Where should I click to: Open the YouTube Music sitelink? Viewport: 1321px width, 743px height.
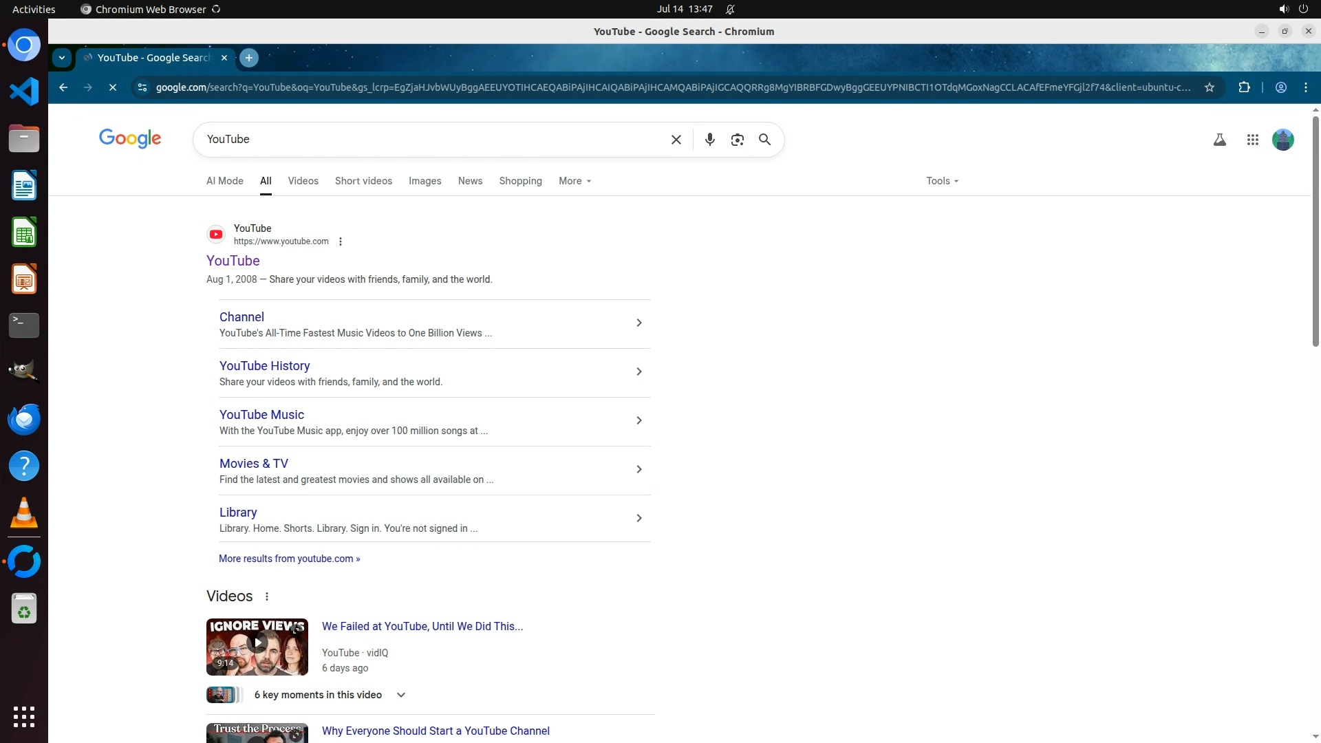pos(261,415)
